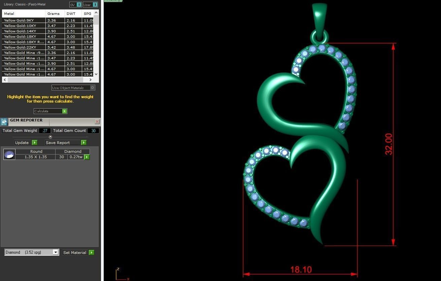Select the Yellow Gold Mine :9... row

click(x=48, y=53)
